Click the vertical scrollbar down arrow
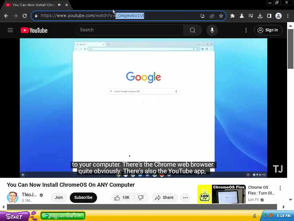 pyautogui.click(x=291, y=200)
